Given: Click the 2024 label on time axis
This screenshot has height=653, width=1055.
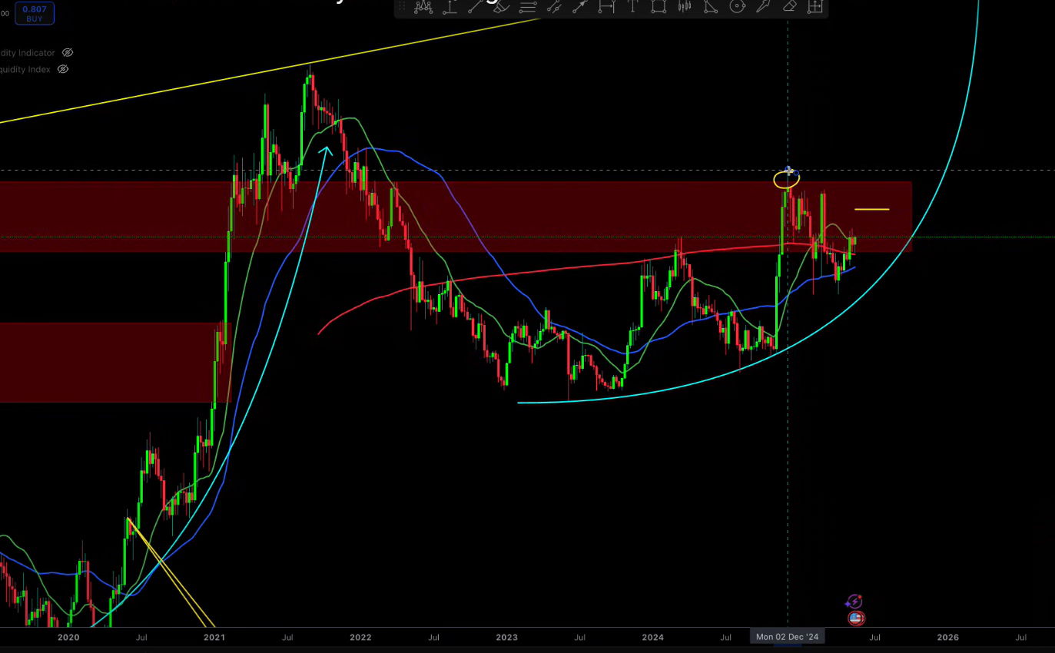Looking at the screenshot, I should tap(653, 637).
